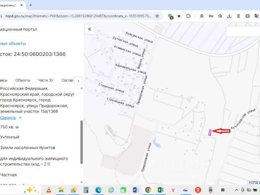Click Стрелецкая улица label on map
The image size is (260, 195).
pos(120,102)
